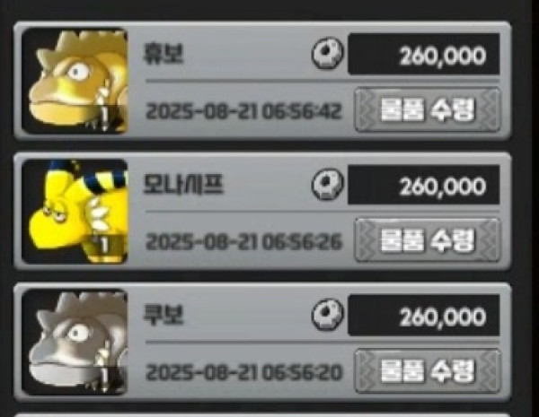
Task: Click the quantity 1 badge on 모나시프 portrait
Action: [x=104, y=246]
